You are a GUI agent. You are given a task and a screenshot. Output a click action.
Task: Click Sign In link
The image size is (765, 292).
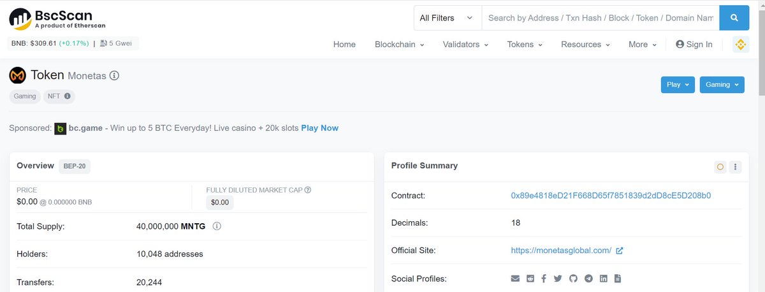694,45
